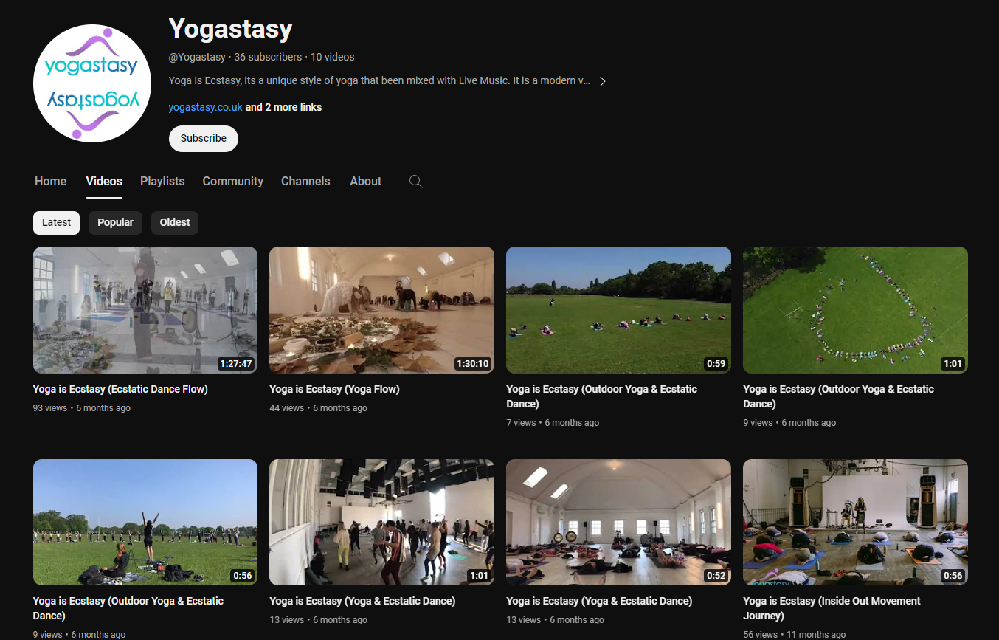Go to the Community tab
Image resolution: width=999 pixels, height=640 pixels.
[x=233, y=182]
